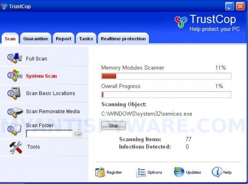Image resolution: width=248 pixels, height=184 pixels.
Task: Stop the running scan
Action: pos(114,126)
